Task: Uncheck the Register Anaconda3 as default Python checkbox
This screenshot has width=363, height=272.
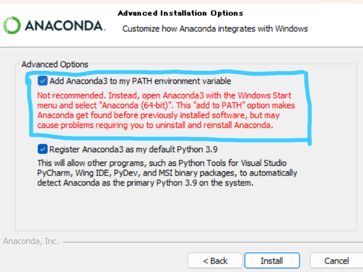Action: pyautogui.click(x=43, y=149)
